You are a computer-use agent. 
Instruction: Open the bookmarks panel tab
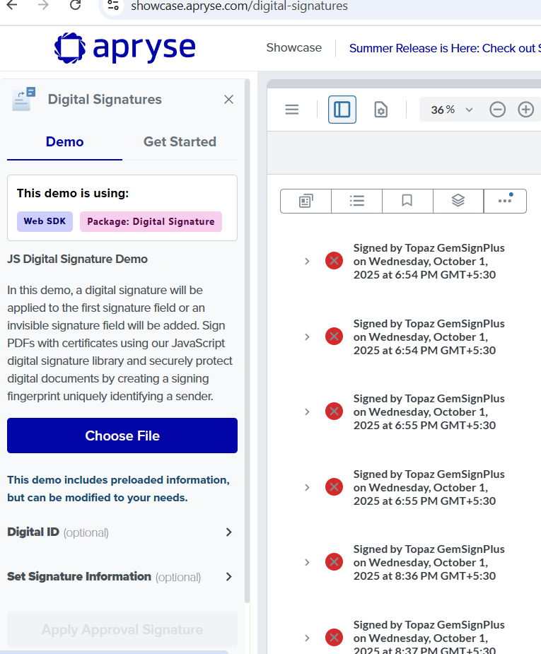point(407,201)
